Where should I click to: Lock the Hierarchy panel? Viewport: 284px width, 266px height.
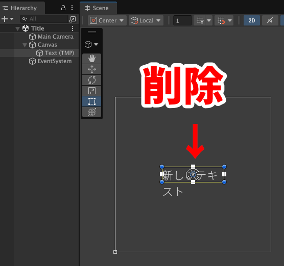click(63, 8)
